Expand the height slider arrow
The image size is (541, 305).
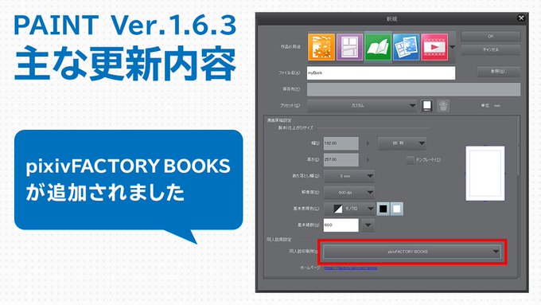pyautogui.click(x=368, y=159)
